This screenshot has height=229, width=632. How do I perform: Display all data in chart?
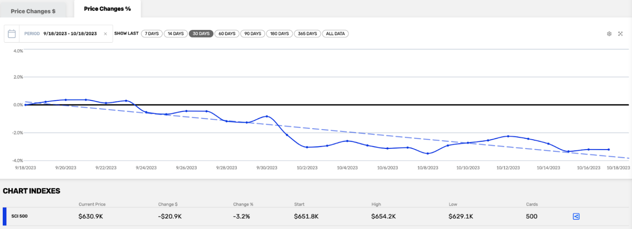pos(335,34)
